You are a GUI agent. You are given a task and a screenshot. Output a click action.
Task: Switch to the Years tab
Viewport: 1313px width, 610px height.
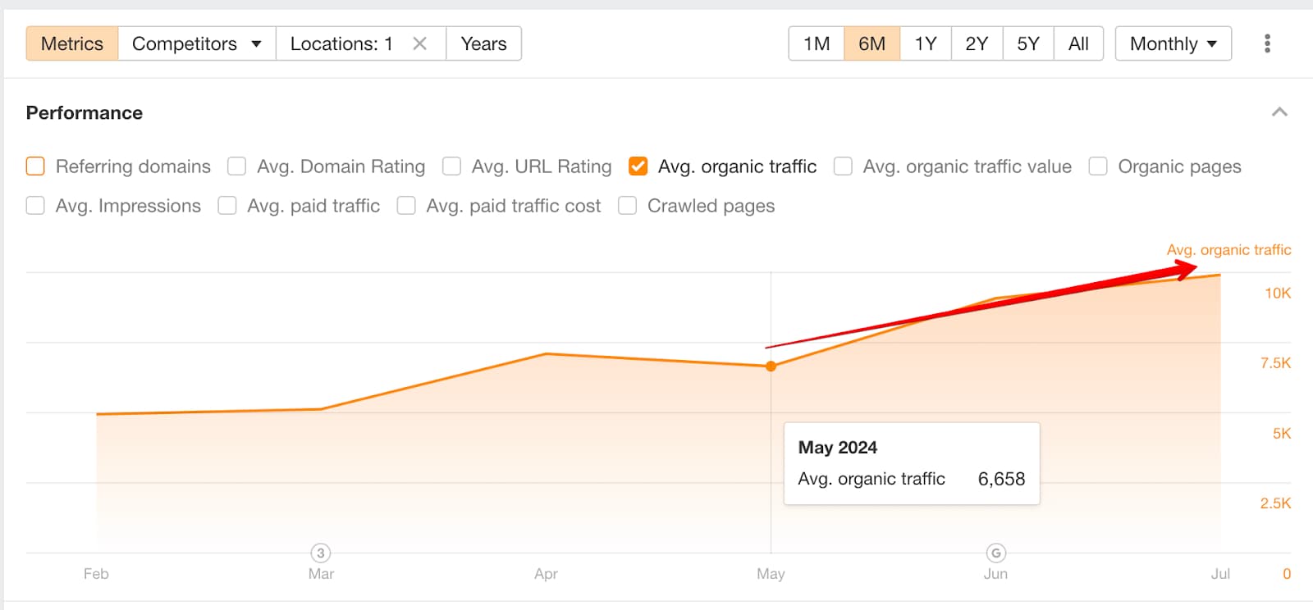pos(483,43)
